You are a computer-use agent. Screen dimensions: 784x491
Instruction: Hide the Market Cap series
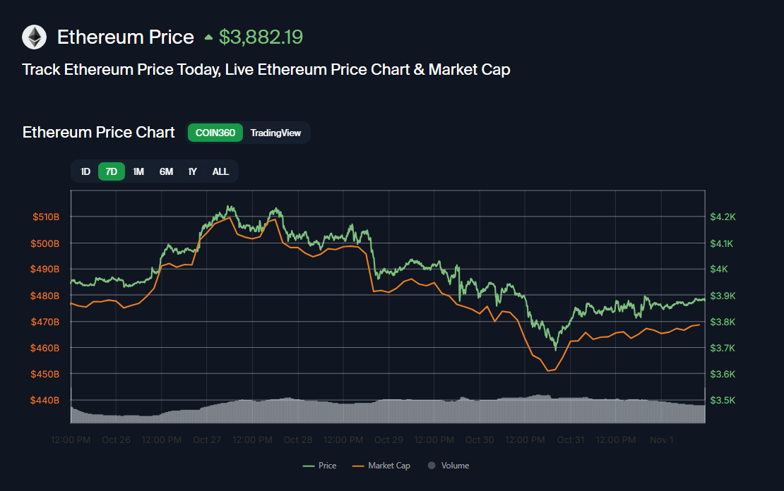click(381, 466)
